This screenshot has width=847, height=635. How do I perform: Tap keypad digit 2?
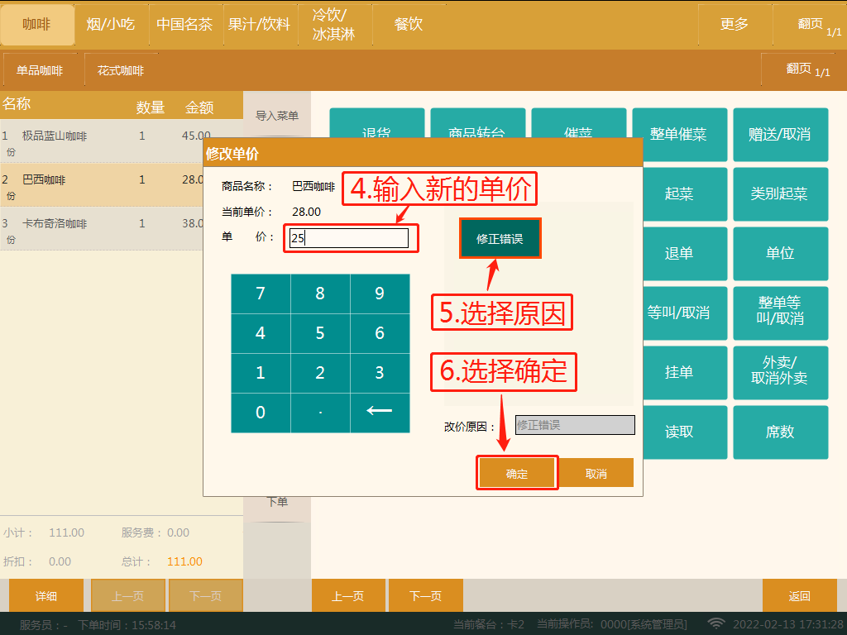320,373
